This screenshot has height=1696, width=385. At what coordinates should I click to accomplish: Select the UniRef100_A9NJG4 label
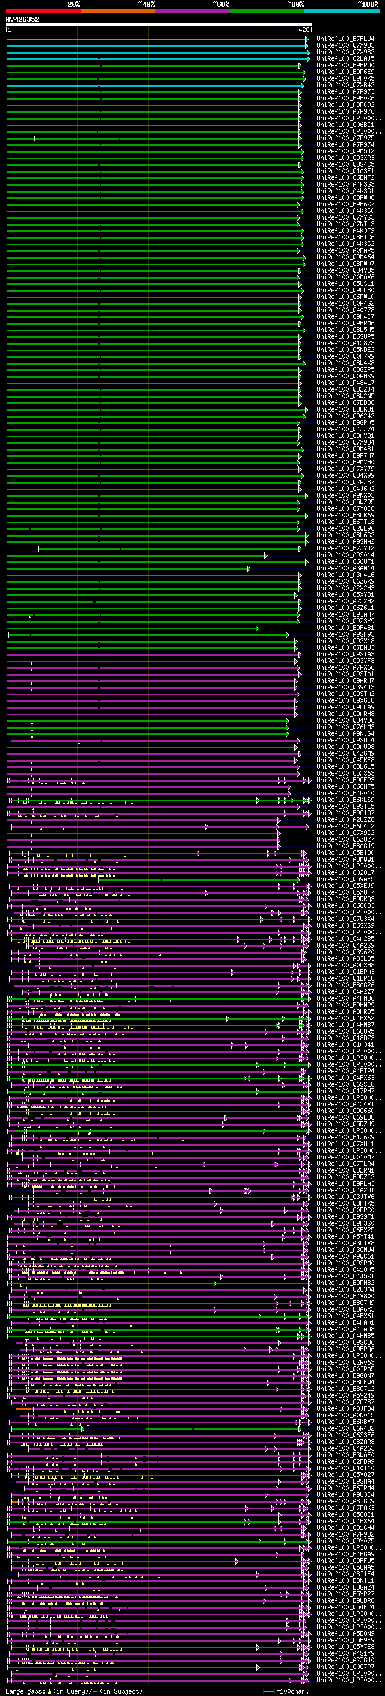tap(345, 733)
